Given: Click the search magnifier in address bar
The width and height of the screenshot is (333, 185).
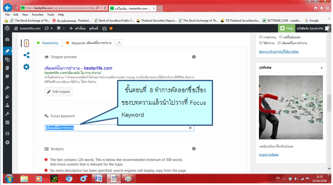Looking at the screenshot, I should tap(98, 8).
